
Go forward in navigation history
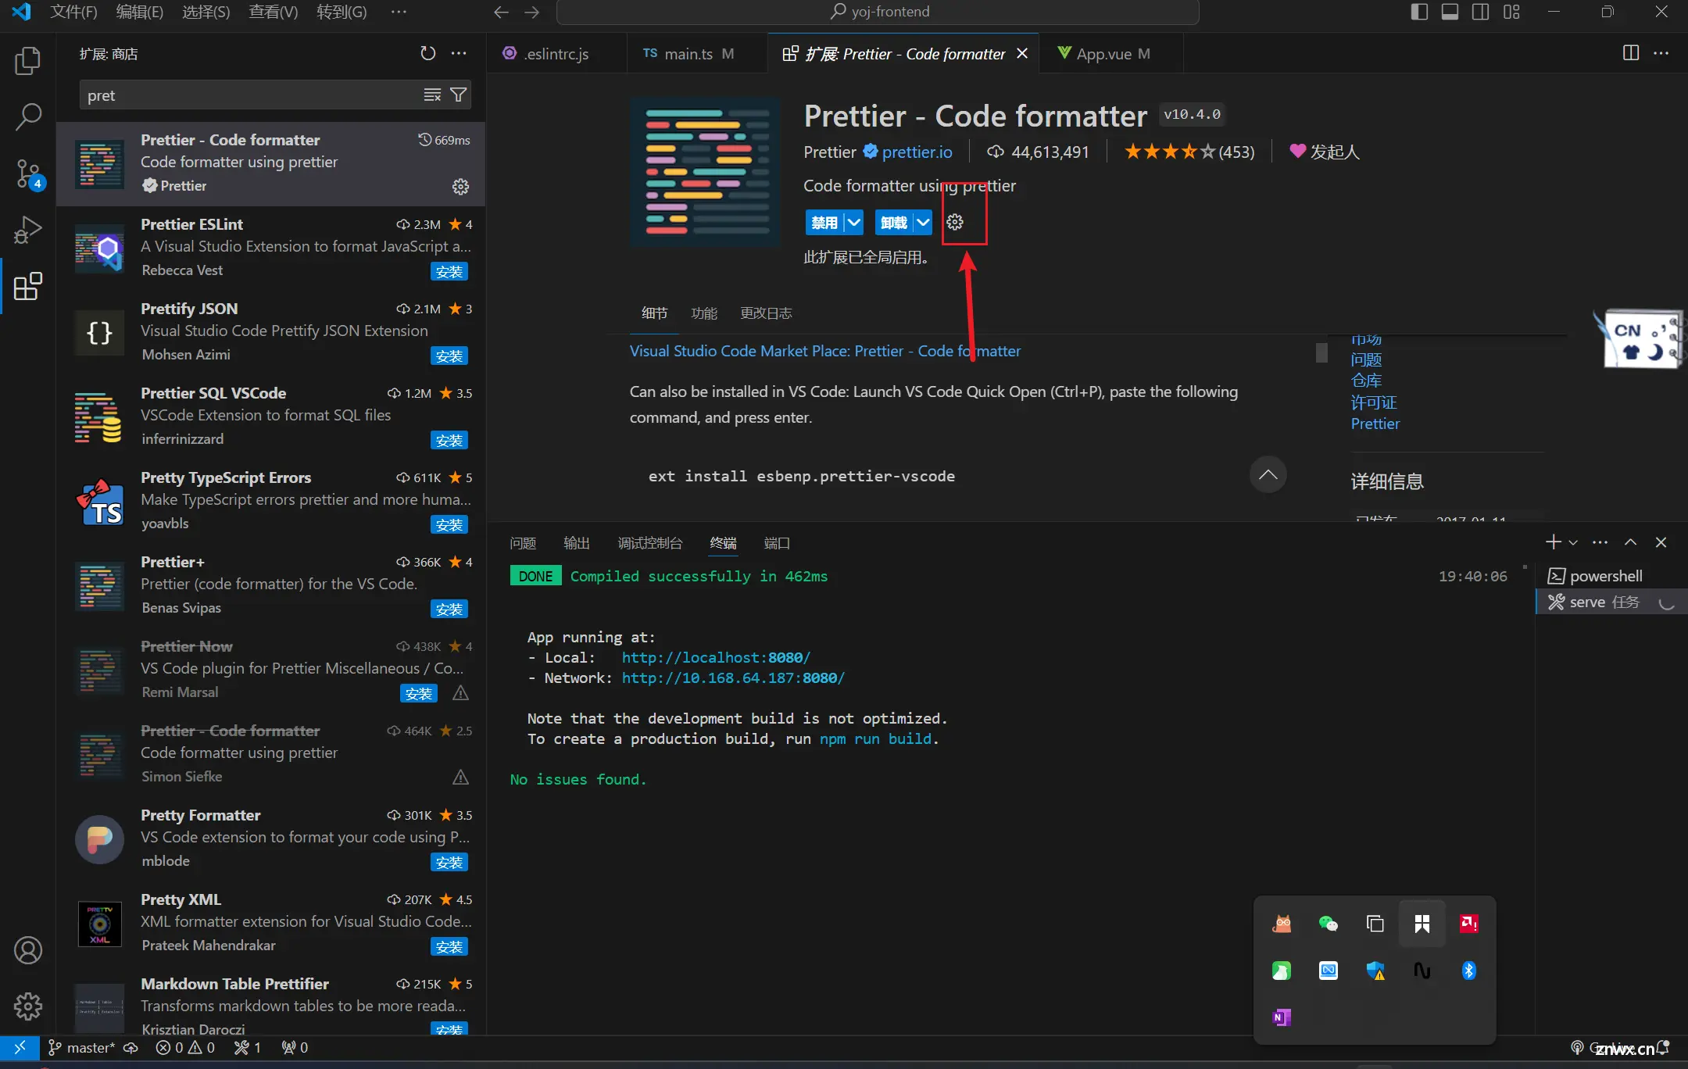tap(532, 12)
